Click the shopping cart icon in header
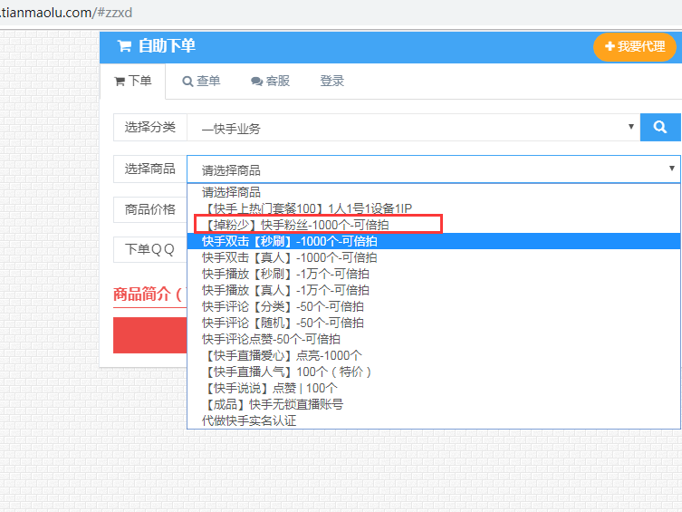Image resolution: width=682 pixels, height=512 pixels. pos(124,46)
